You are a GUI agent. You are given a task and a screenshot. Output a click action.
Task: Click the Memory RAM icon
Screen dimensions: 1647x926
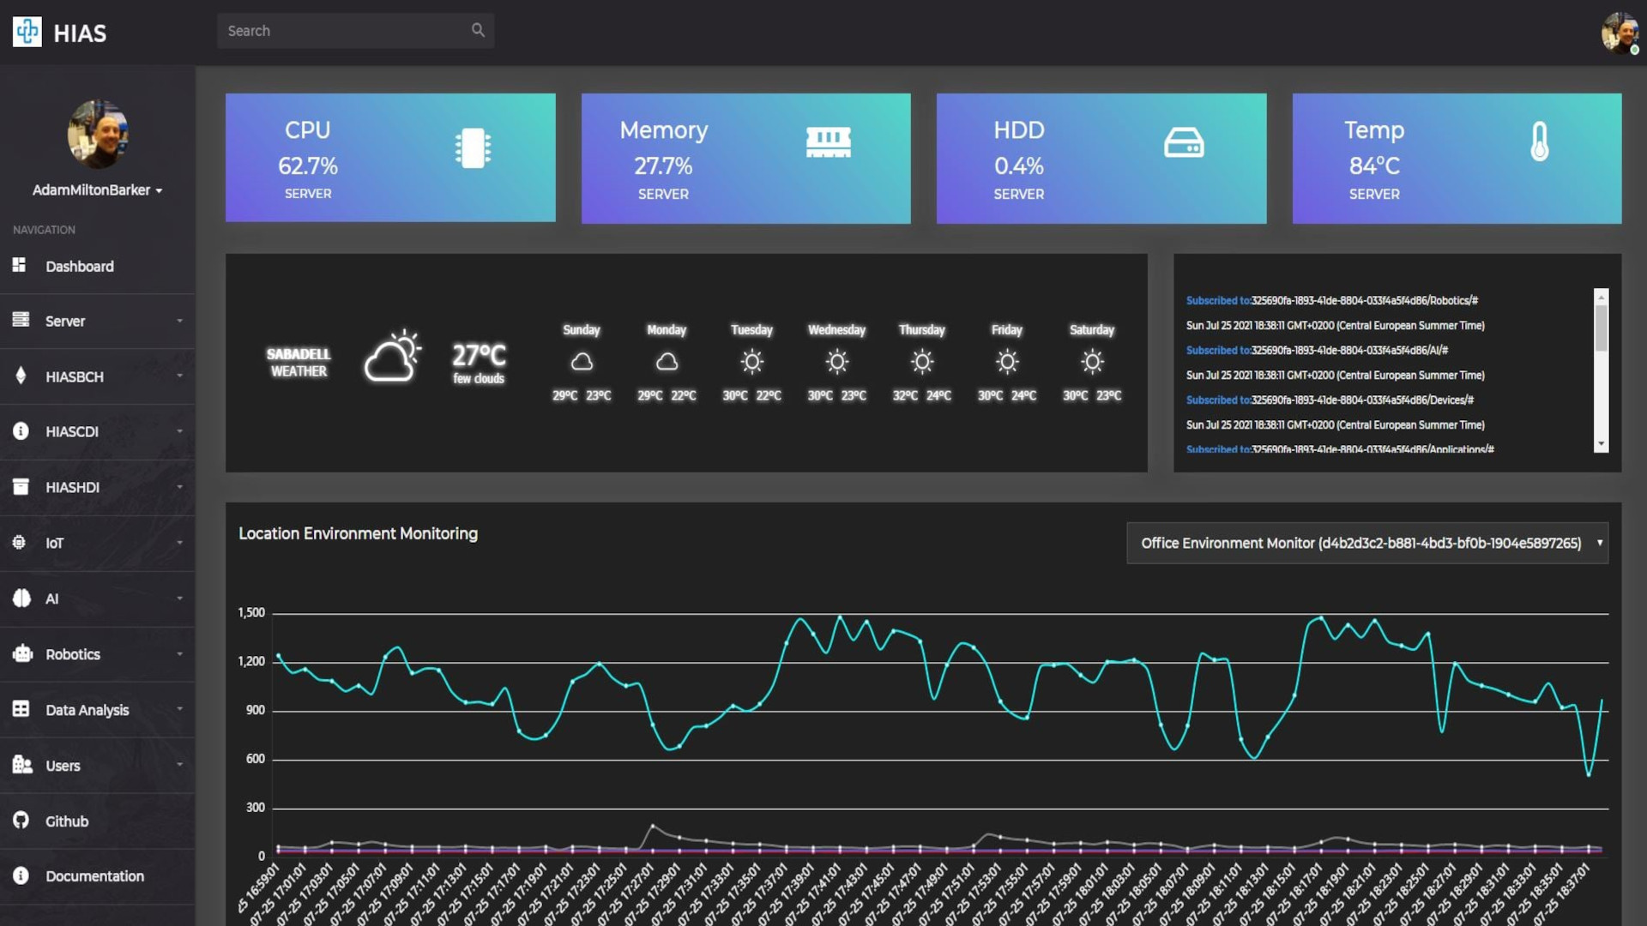pyautogui.click(x=829, y=142)
